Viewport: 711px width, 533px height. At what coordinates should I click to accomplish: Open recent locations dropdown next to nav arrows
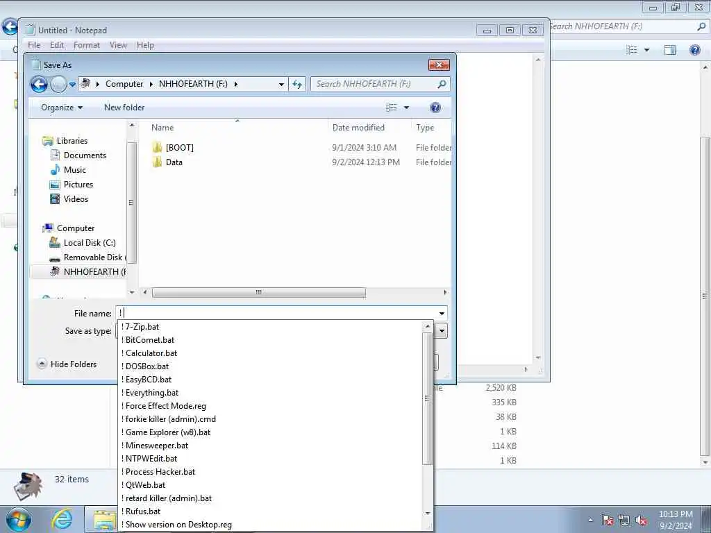72,84
